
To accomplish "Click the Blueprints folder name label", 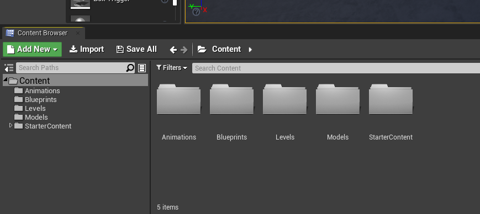I will pyautogui.click(x=232, y=137).
